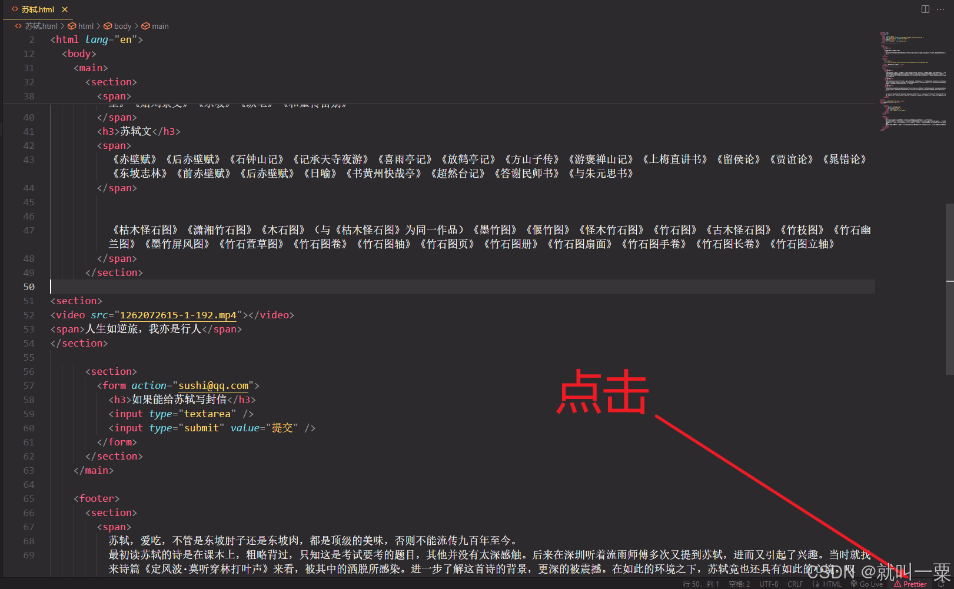Open the 空格: 2 indentation setting
Image resolution: width=954 pixels, height=589 pixels.
coord(739,584)
